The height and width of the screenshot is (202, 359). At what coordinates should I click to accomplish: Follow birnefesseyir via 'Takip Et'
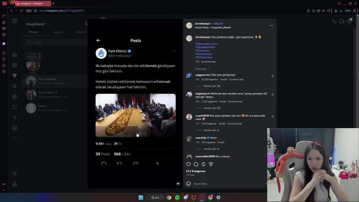click(x=218, y=24)
